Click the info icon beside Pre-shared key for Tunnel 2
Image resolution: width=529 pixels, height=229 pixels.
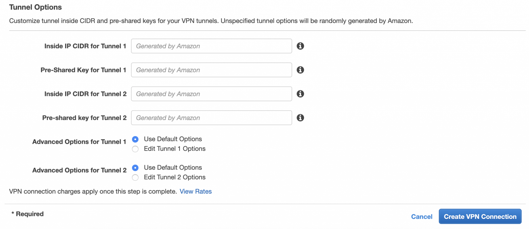coord(300,118)
